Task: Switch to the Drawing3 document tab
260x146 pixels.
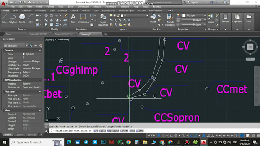Action: coord(86,34)
